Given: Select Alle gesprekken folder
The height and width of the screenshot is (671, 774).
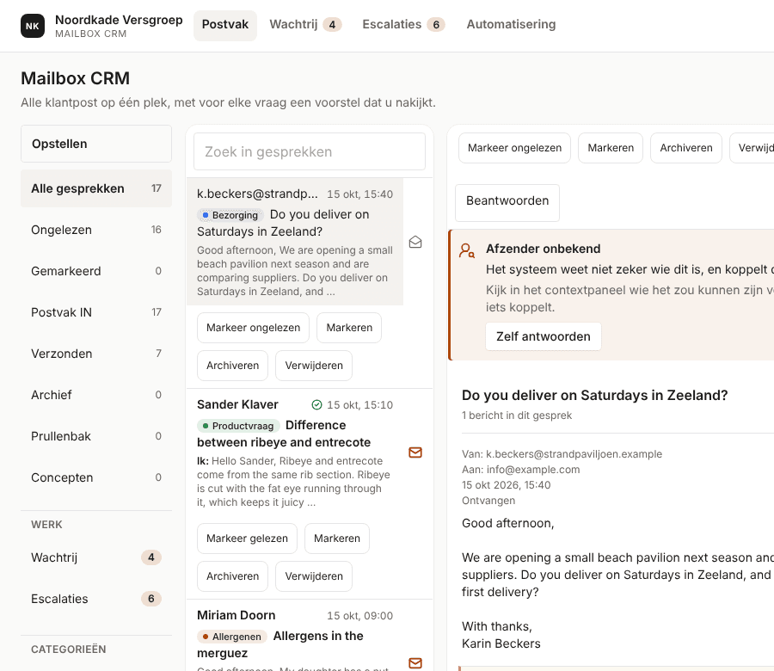Looking at the screenshot, I should (x=96, y=188).
